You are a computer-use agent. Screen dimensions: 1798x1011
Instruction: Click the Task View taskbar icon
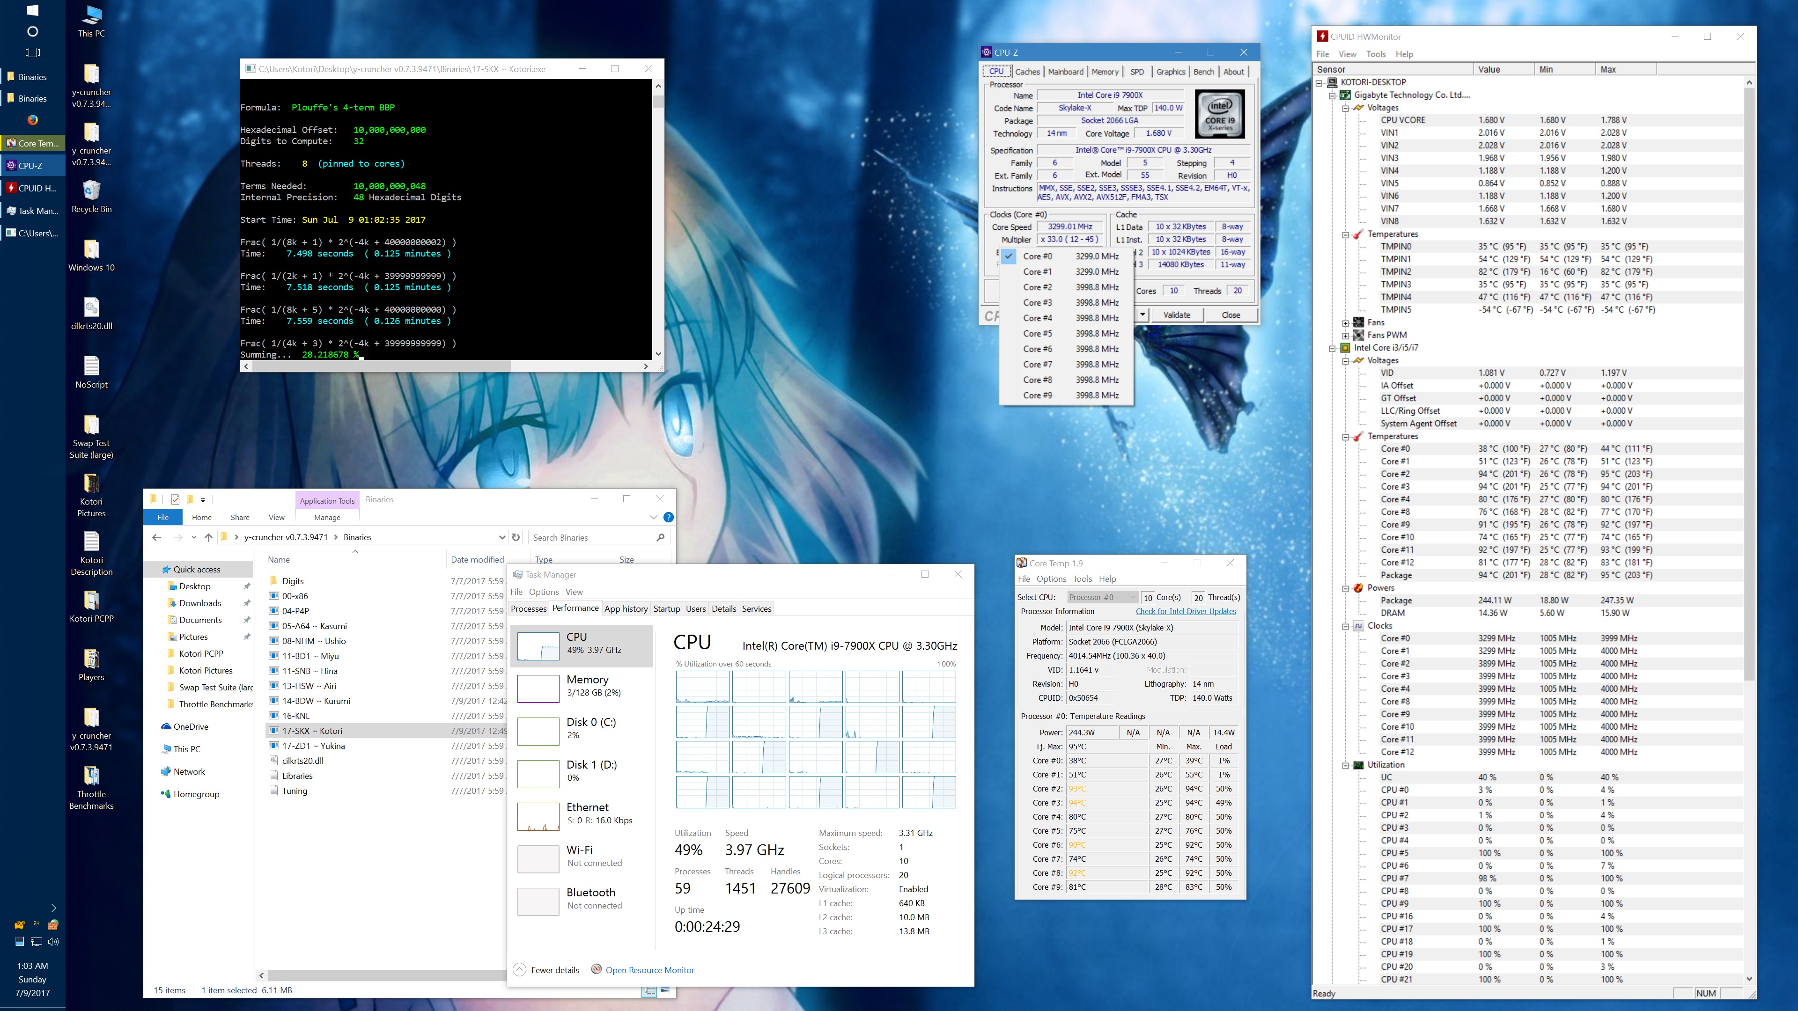click(x=32, y=52)
